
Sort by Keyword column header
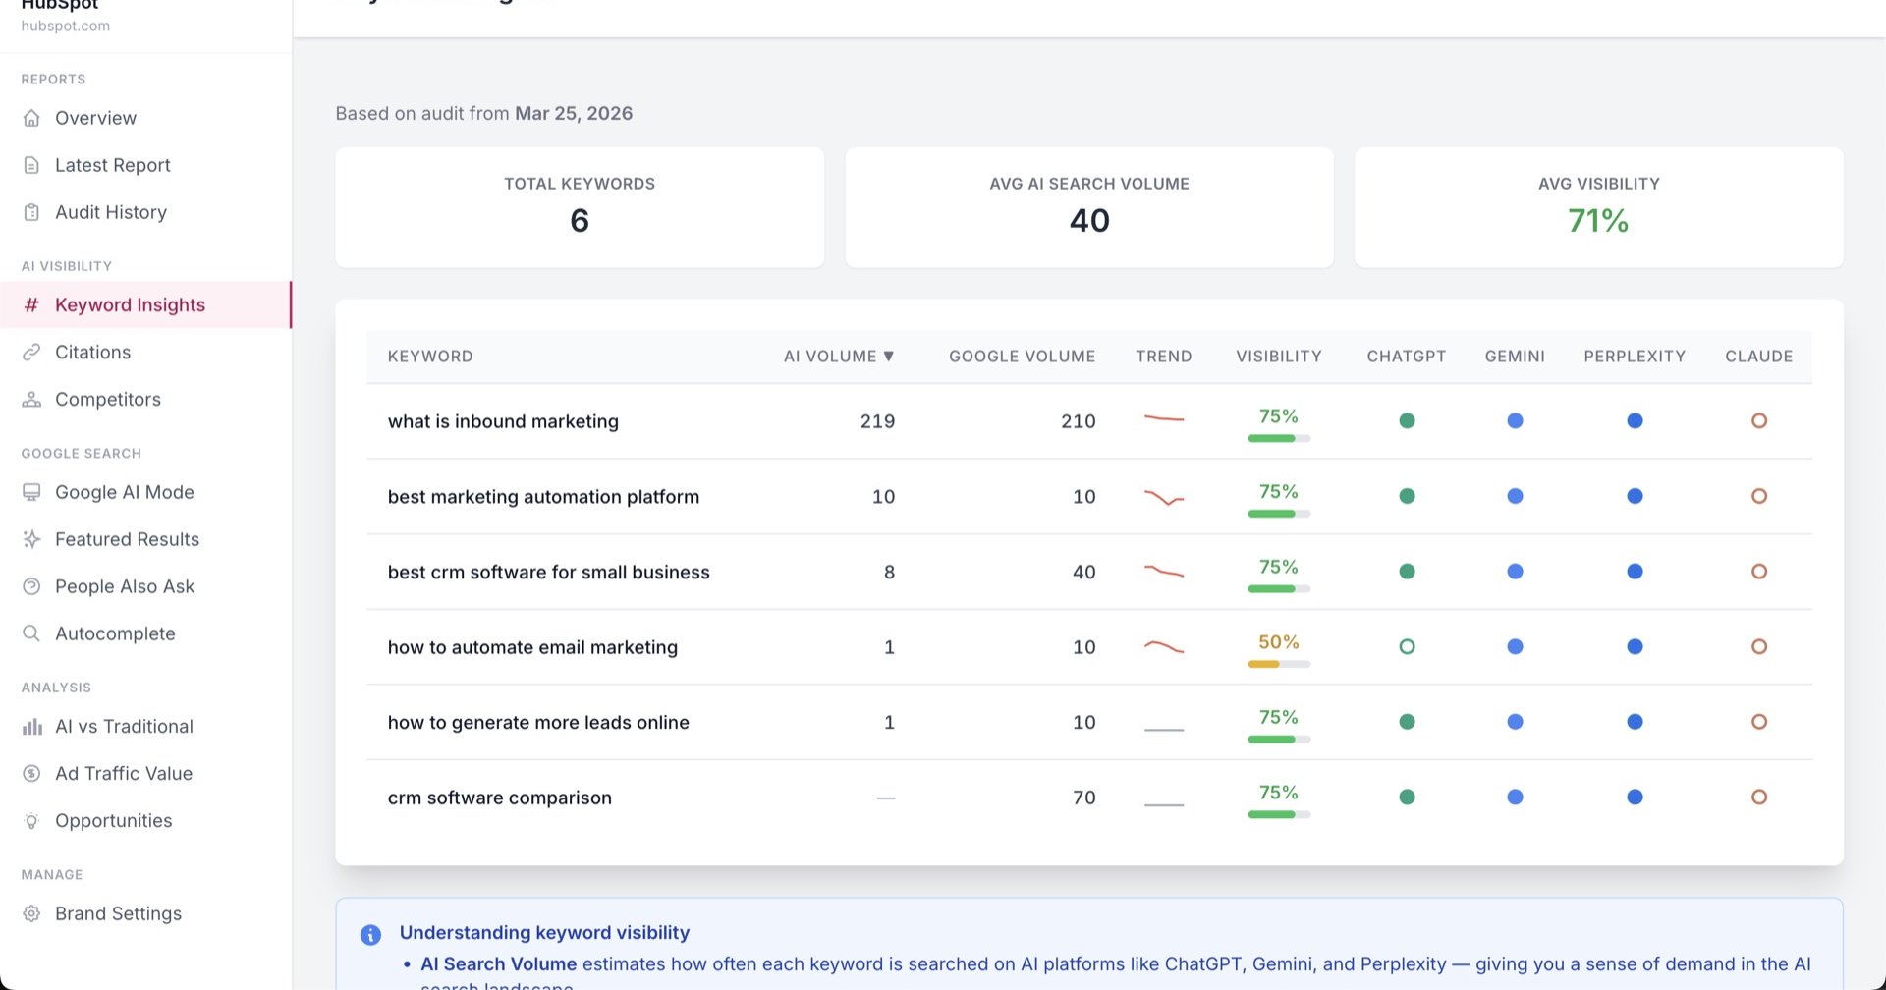pyautogui.click(x=430, y=357)
